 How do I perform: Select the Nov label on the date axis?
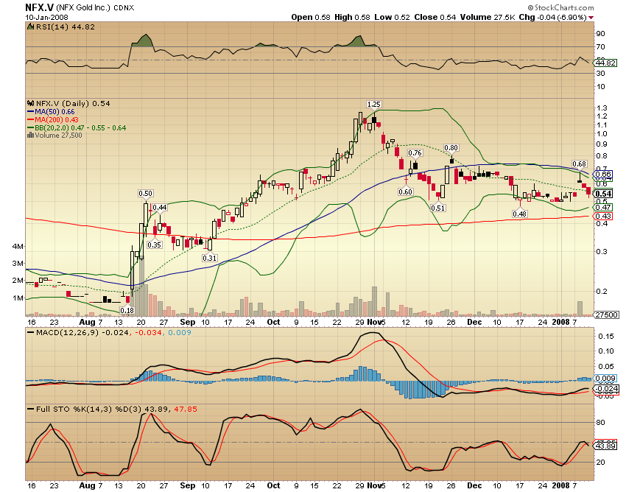coord(374,321)
